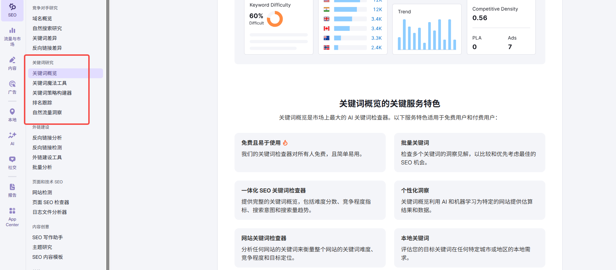Open 关键词策略构建器
Viewport: 616px width, 270px height.
click(52, 93)
